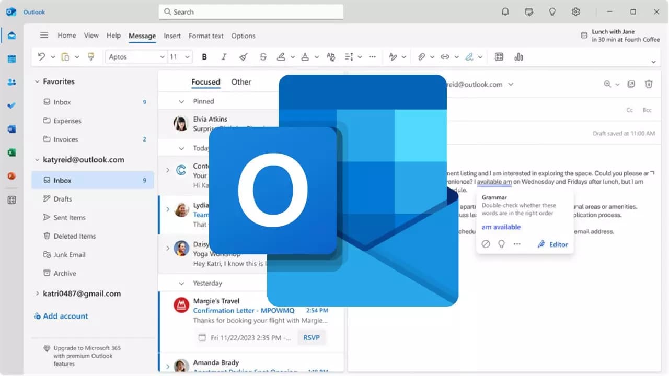Pop out the draft to new window
The width and height of the screenshot is (669, 376).
(x=631, y=84)
